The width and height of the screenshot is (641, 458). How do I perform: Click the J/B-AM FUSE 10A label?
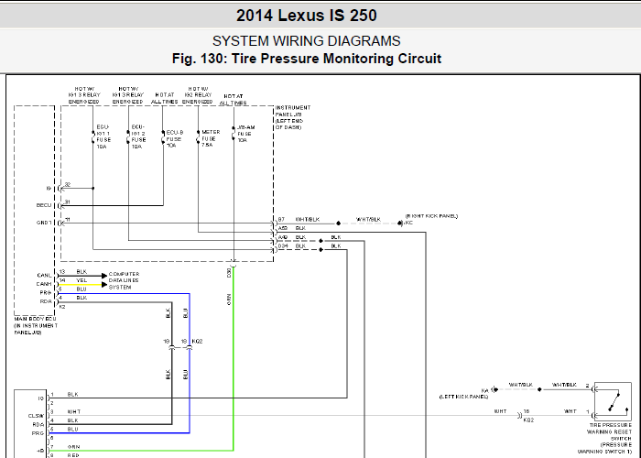tap(245, 134)
